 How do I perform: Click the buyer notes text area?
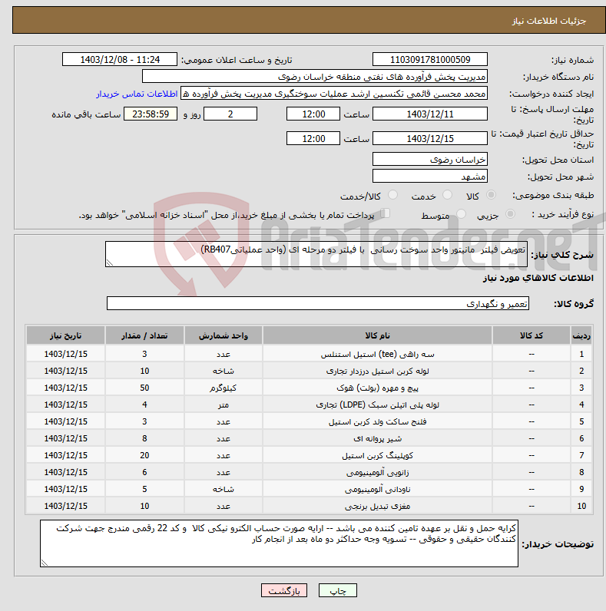tap(280, 543)
